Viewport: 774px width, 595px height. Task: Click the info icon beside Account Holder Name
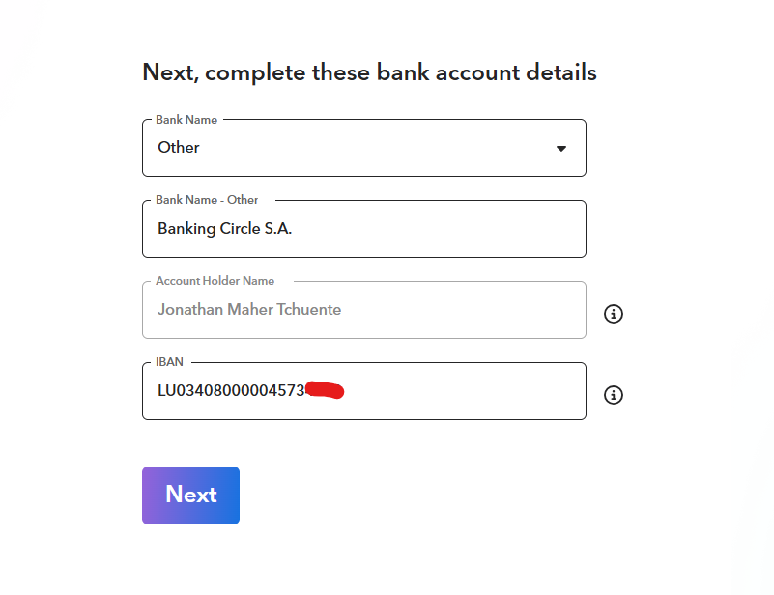tap(613, 314)
